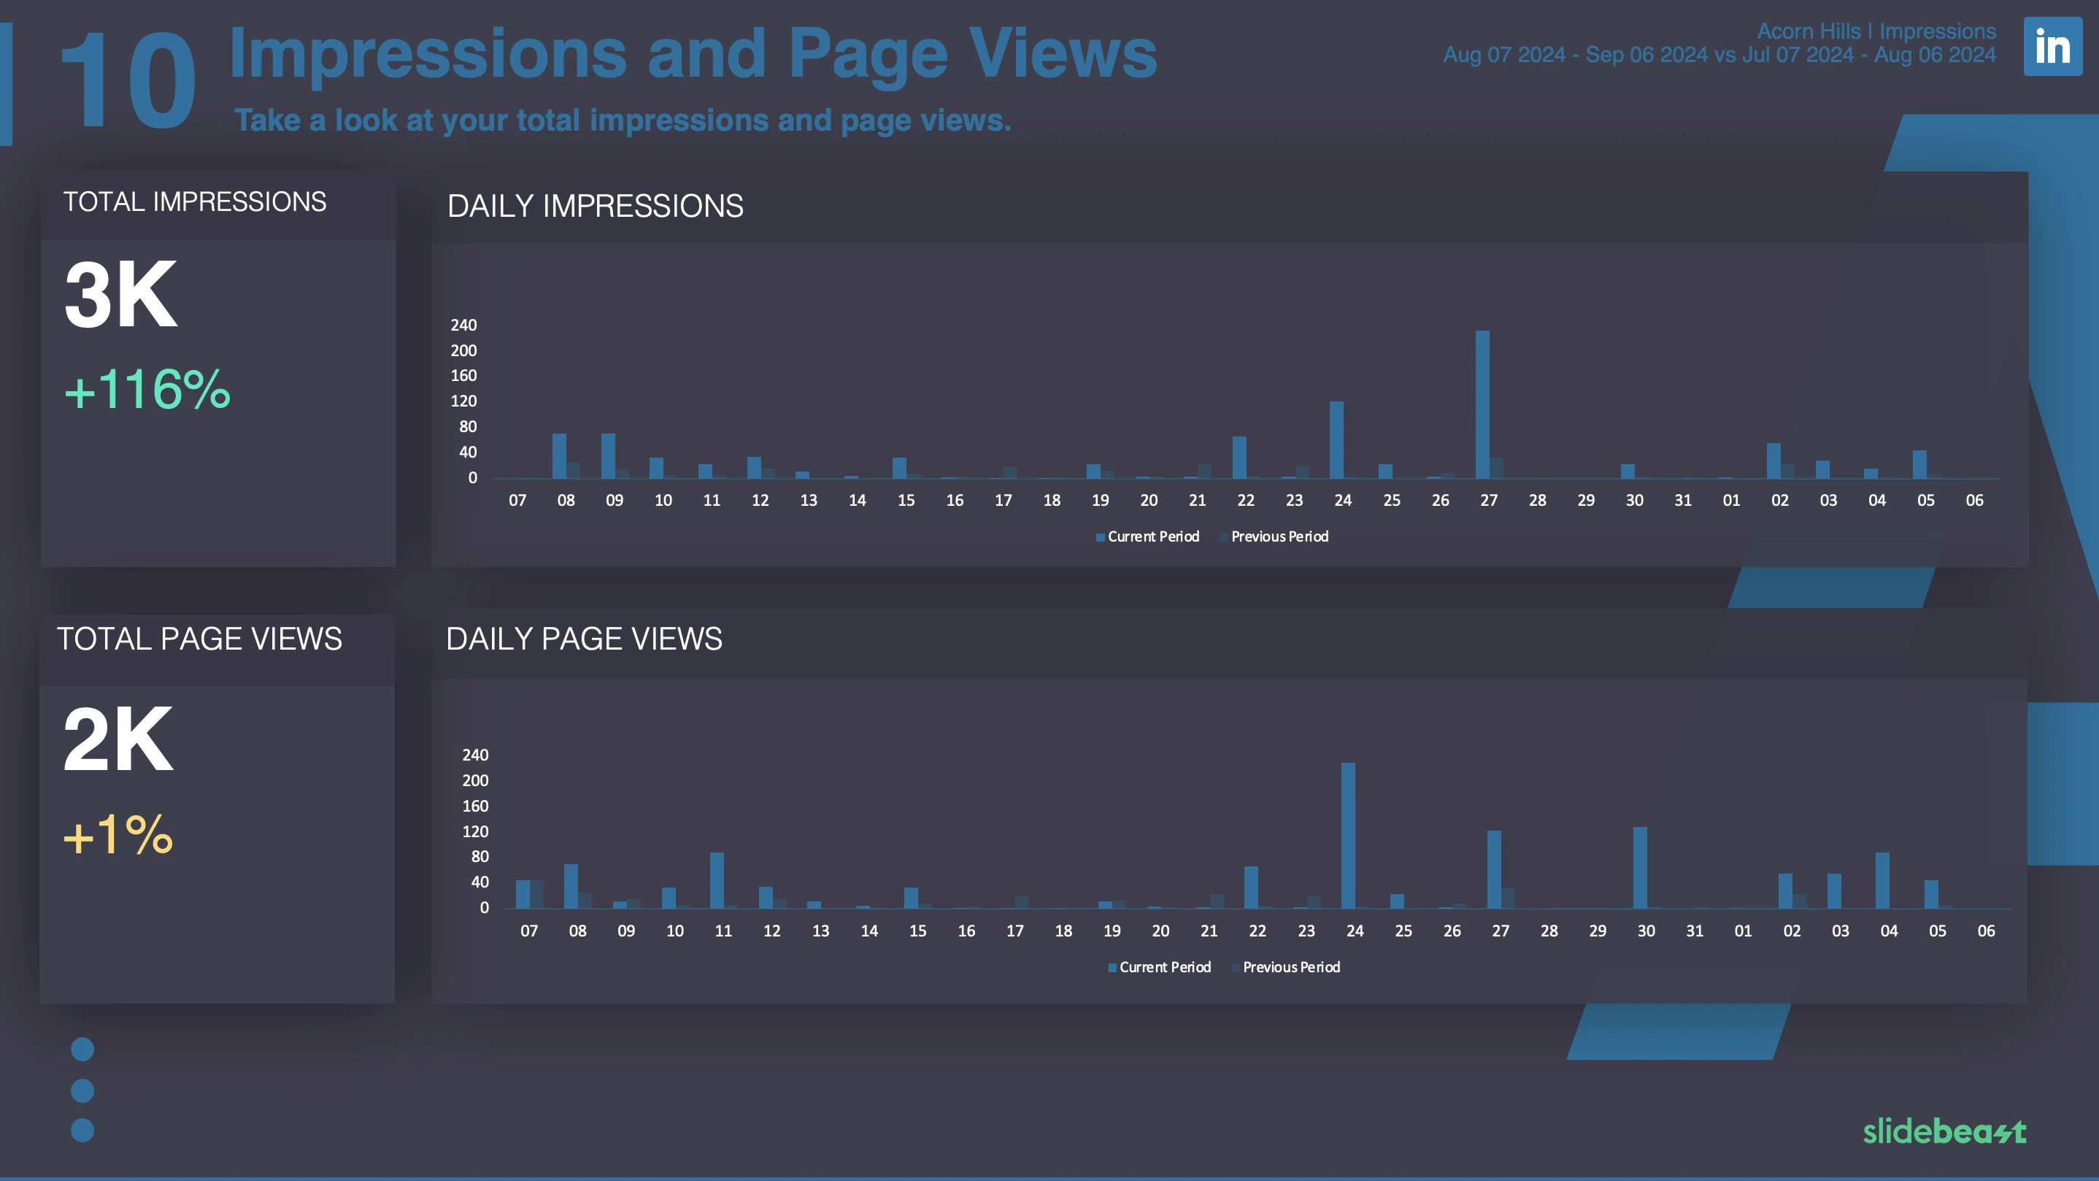Click the day 22 bar in Daily Impressions
Screen dimensions: 2099x1181
tap(1239, 457)
